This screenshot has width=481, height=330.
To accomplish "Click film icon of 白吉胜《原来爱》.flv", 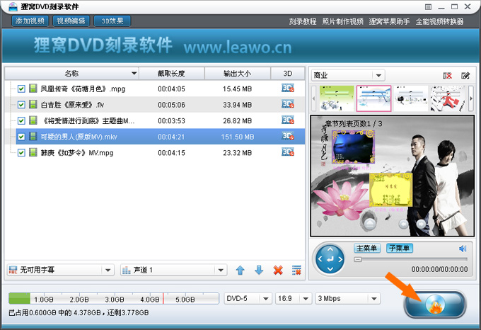I will [33, 105].
